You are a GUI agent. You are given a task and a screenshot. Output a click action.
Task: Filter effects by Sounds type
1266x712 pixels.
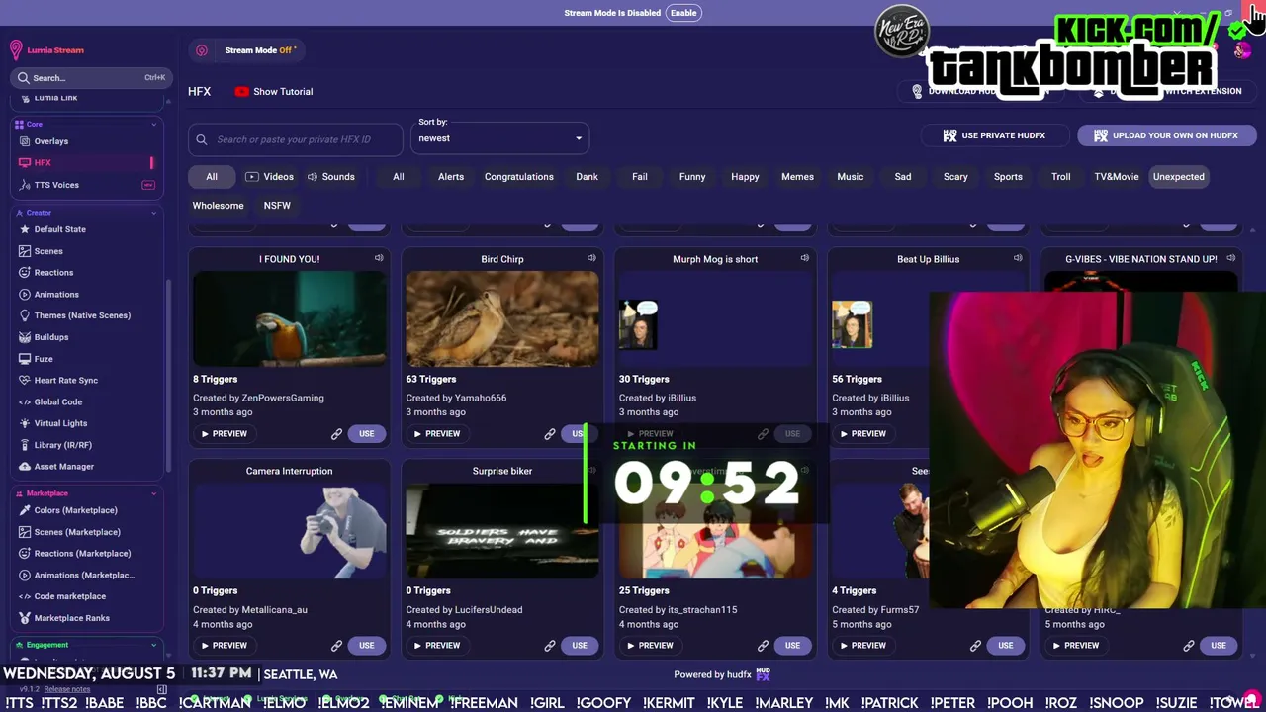click(x=330, y=177)
